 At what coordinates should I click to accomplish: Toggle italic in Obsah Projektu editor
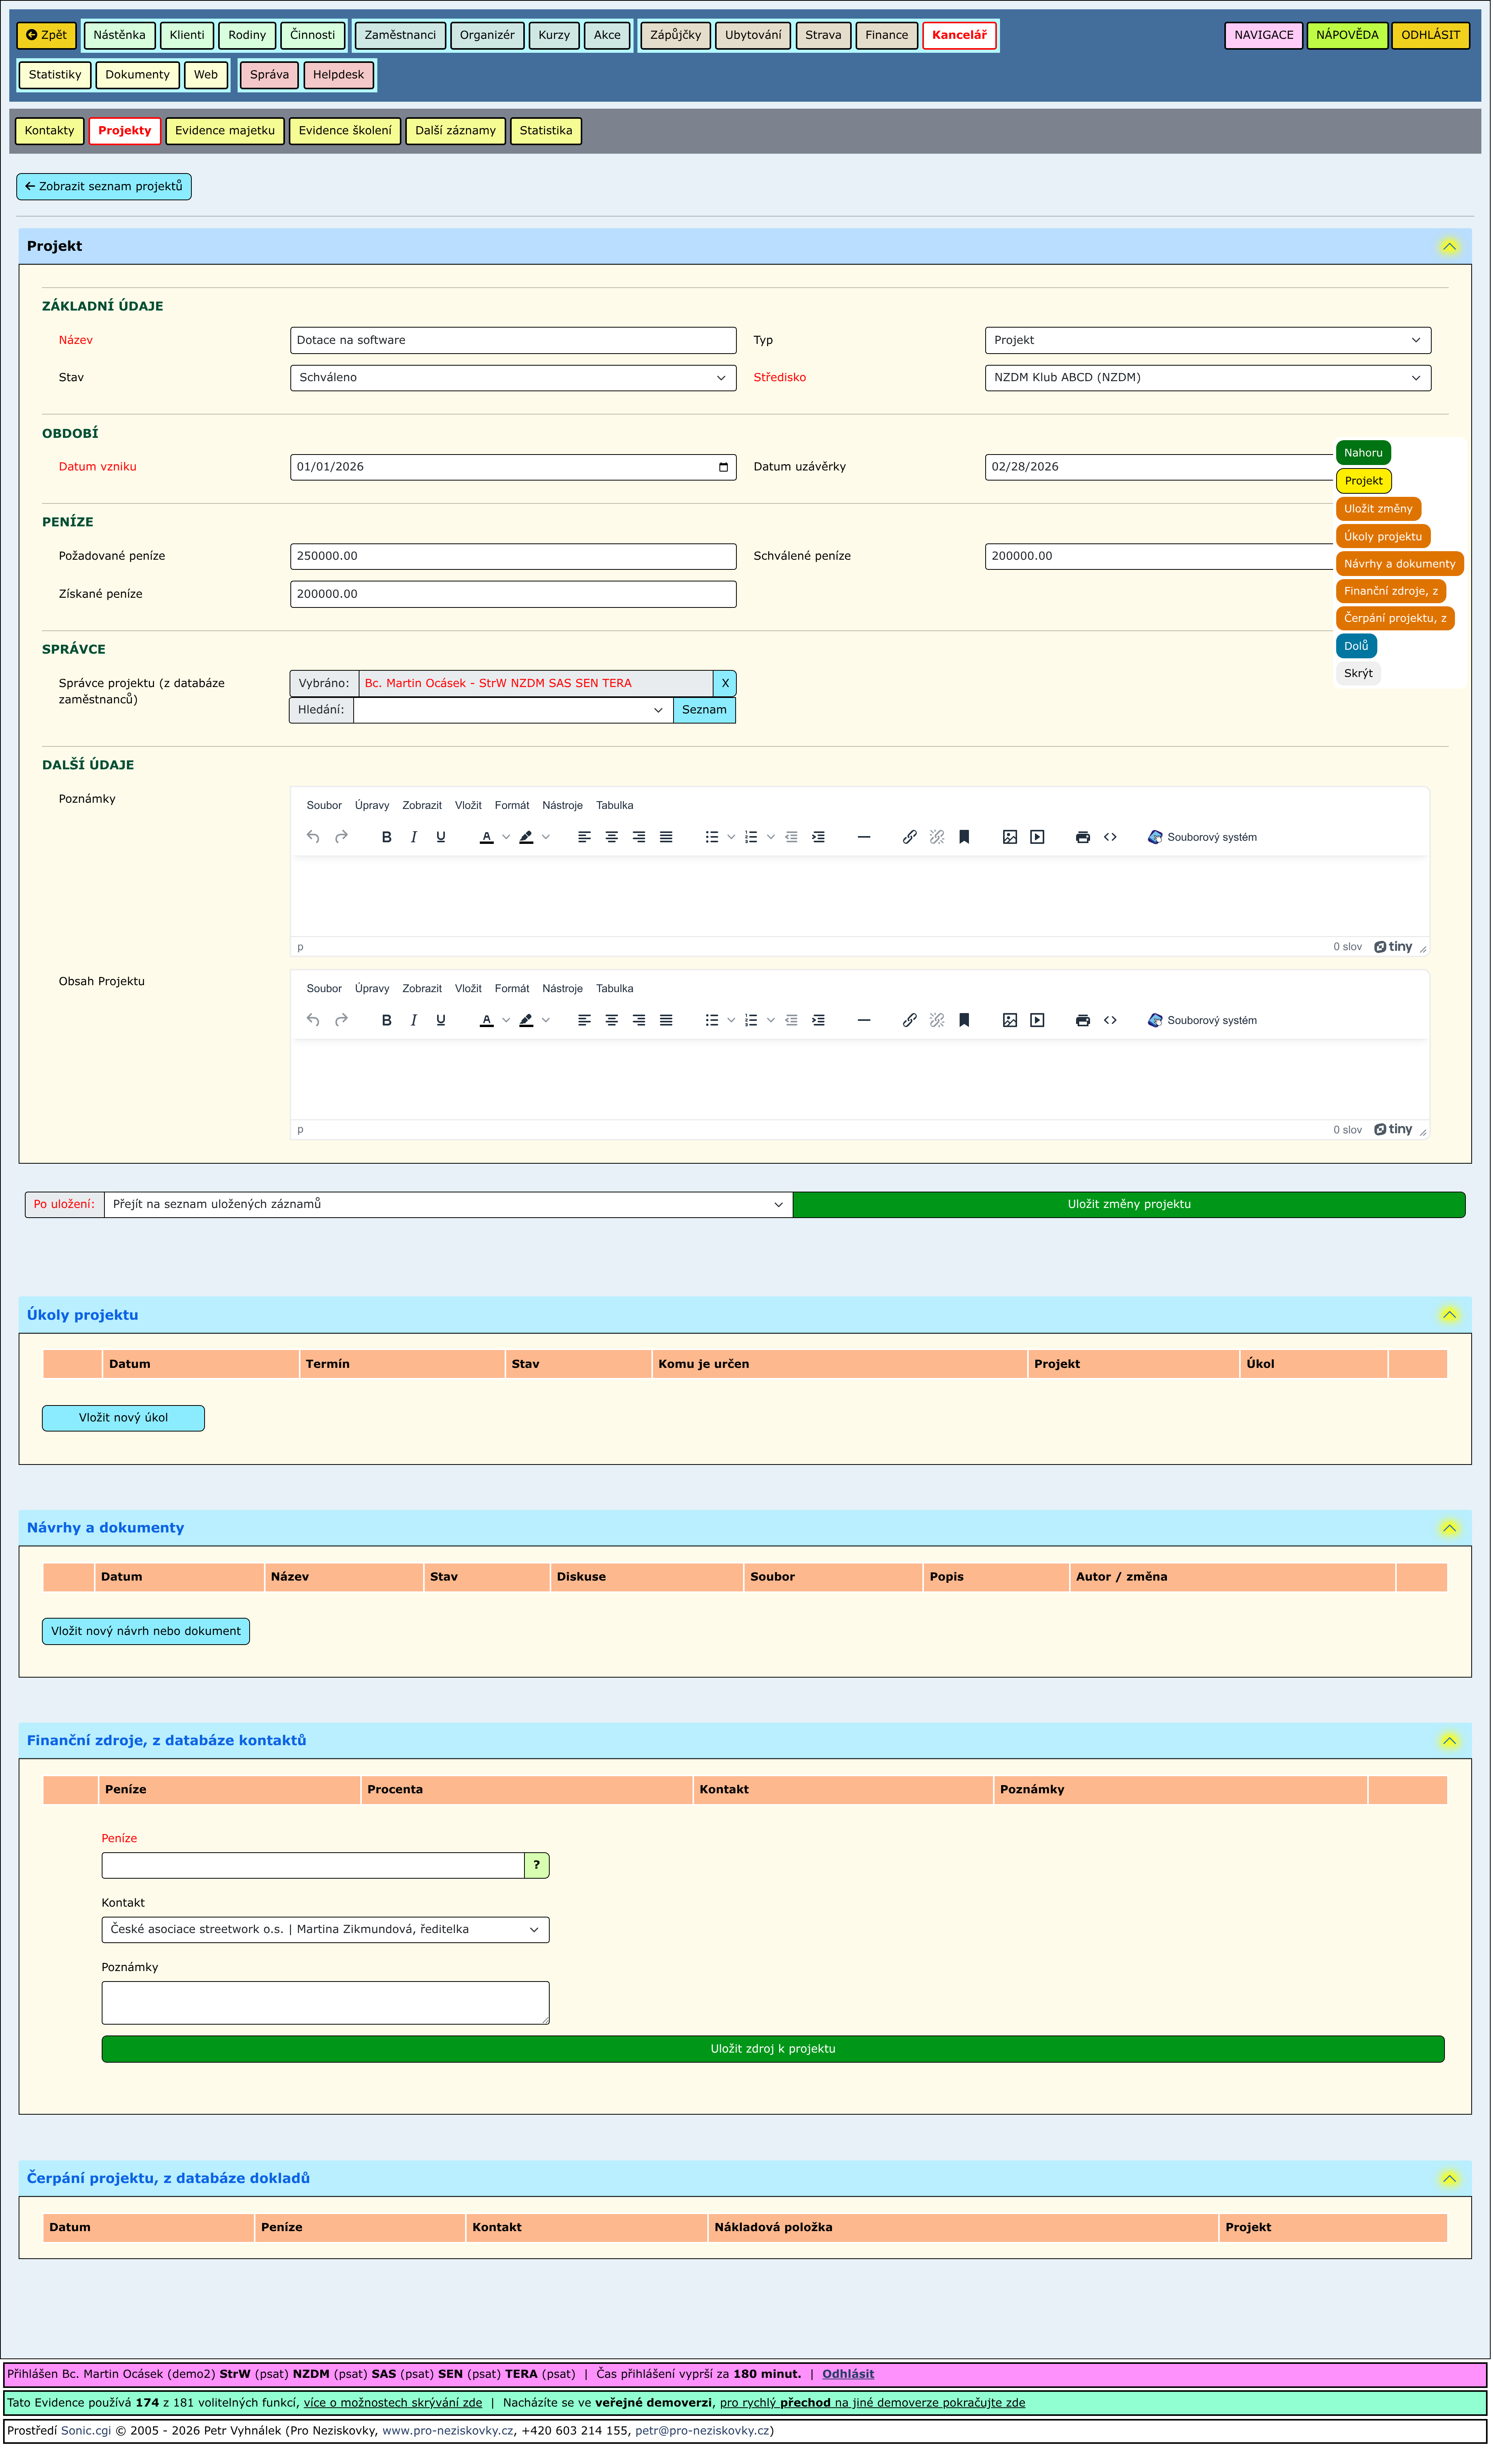point(414,1020)
